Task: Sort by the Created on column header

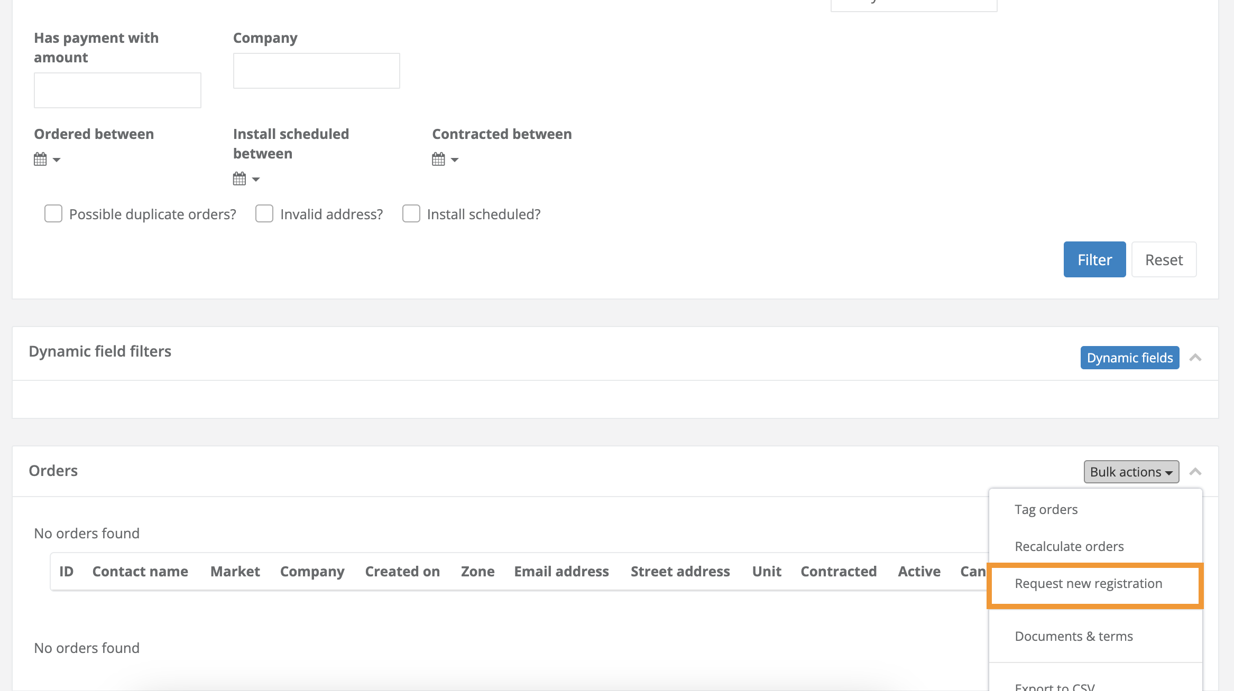Action: [x=402, y=572]
